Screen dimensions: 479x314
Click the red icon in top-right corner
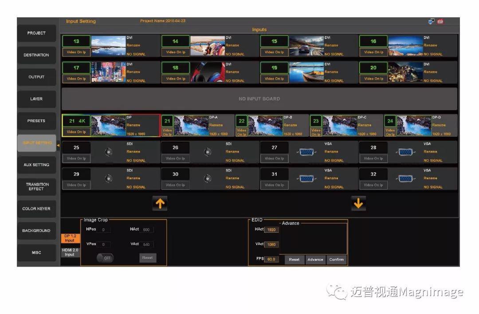pyautogui.click(x=440, y=21)
